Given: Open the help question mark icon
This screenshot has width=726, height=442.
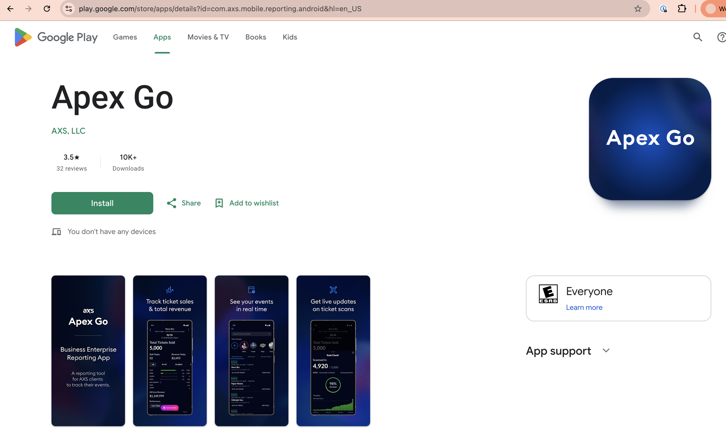Looking at the screenshot, I should click(721, 37).
